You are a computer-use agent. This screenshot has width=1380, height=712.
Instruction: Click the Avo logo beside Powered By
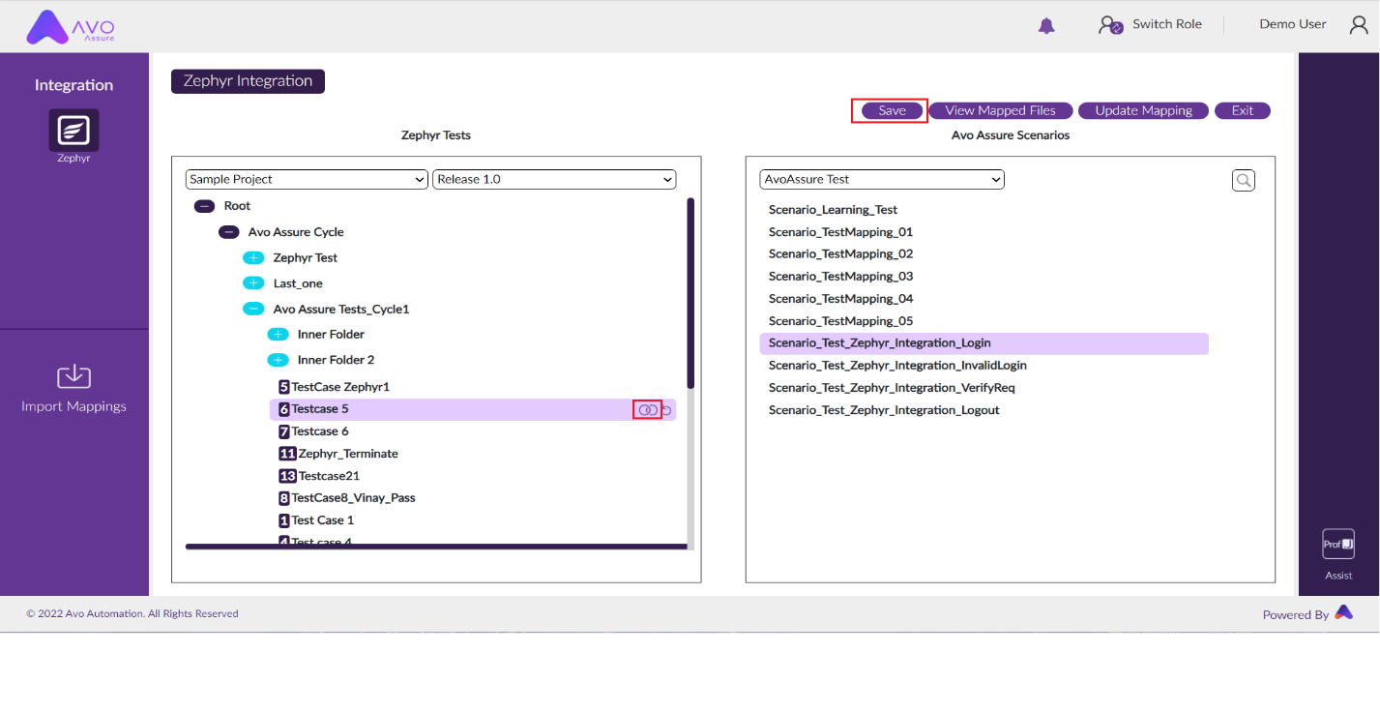tap(1343, 612)
